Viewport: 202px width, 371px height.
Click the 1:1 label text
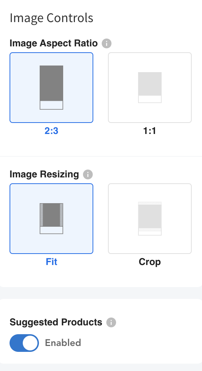click(x=149, y=131)
